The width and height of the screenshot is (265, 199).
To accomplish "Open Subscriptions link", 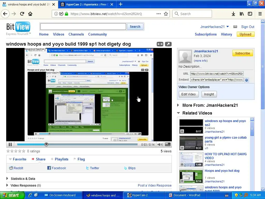I will [206, 34].
